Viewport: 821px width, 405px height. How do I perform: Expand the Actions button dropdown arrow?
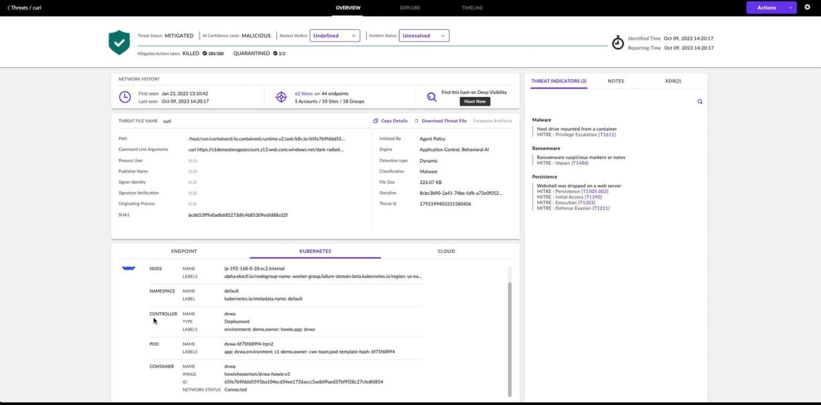[x=789, y=7]
